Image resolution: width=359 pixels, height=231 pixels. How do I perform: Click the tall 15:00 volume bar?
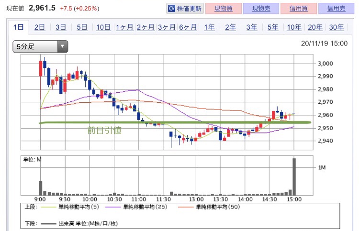[294, 176]
